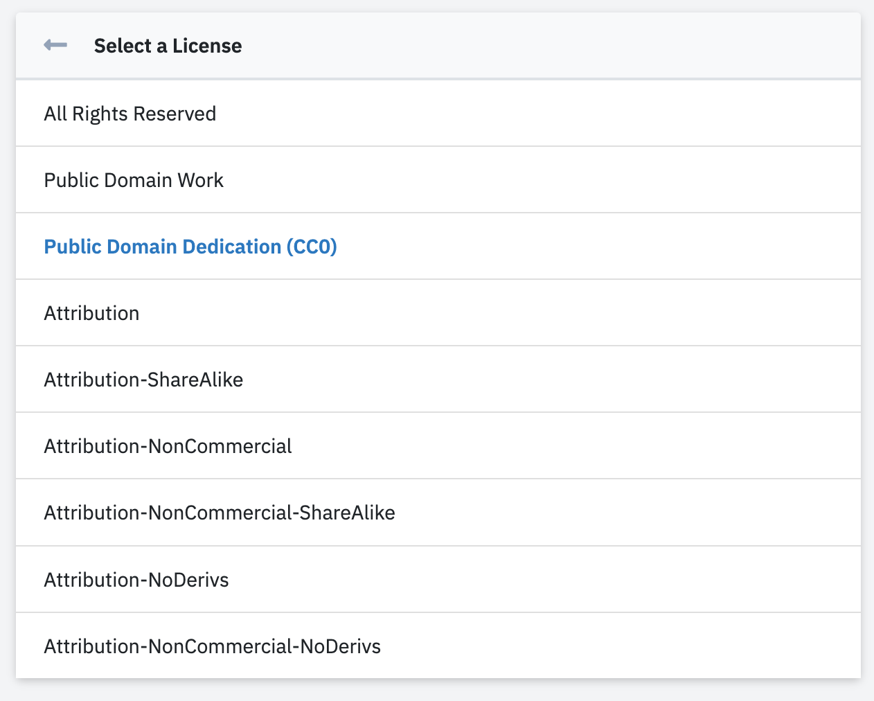Choose Public Domain Work option
This screenshot has height=701, width=874.
[134, 180]
